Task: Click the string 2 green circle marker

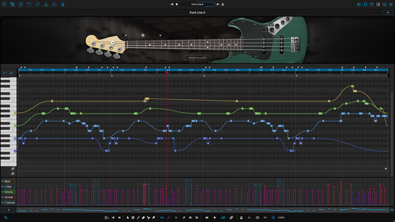Action: pyautogui.click(x=15, y=126)
